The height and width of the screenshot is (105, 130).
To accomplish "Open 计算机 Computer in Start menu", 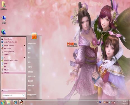I will pyautogui.click(x=30, y=67).
